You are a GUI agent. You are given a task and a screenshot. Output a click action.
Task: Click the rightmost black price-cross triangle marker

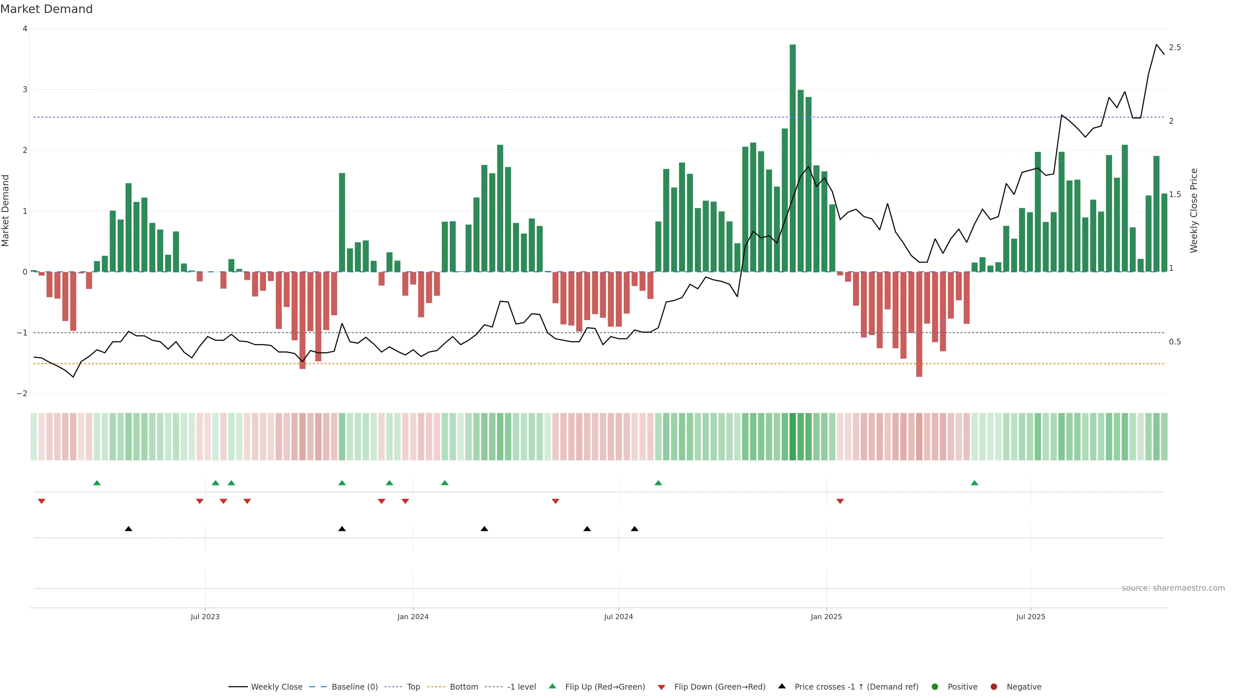(634, 529)
